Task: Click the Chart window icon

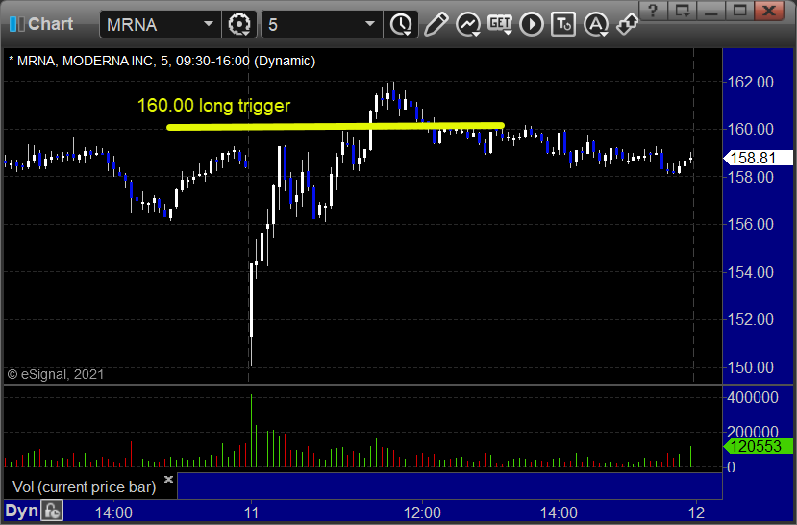Action: coord(16,24)
